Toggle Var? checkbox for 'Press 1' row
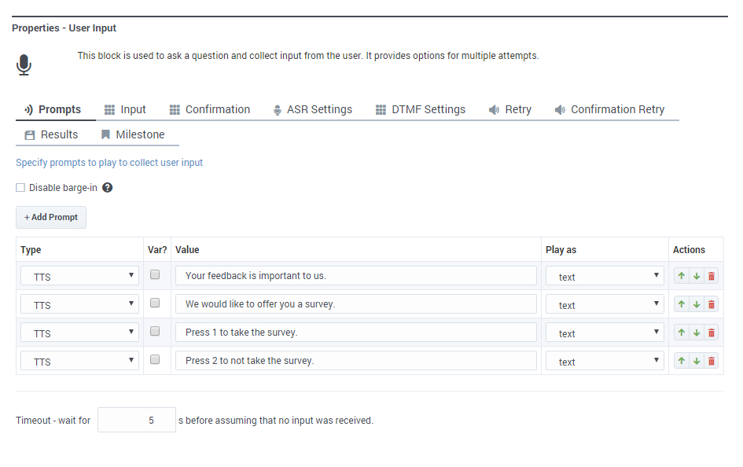The height and width of the screenshot is (467, 743). point(155,332)
